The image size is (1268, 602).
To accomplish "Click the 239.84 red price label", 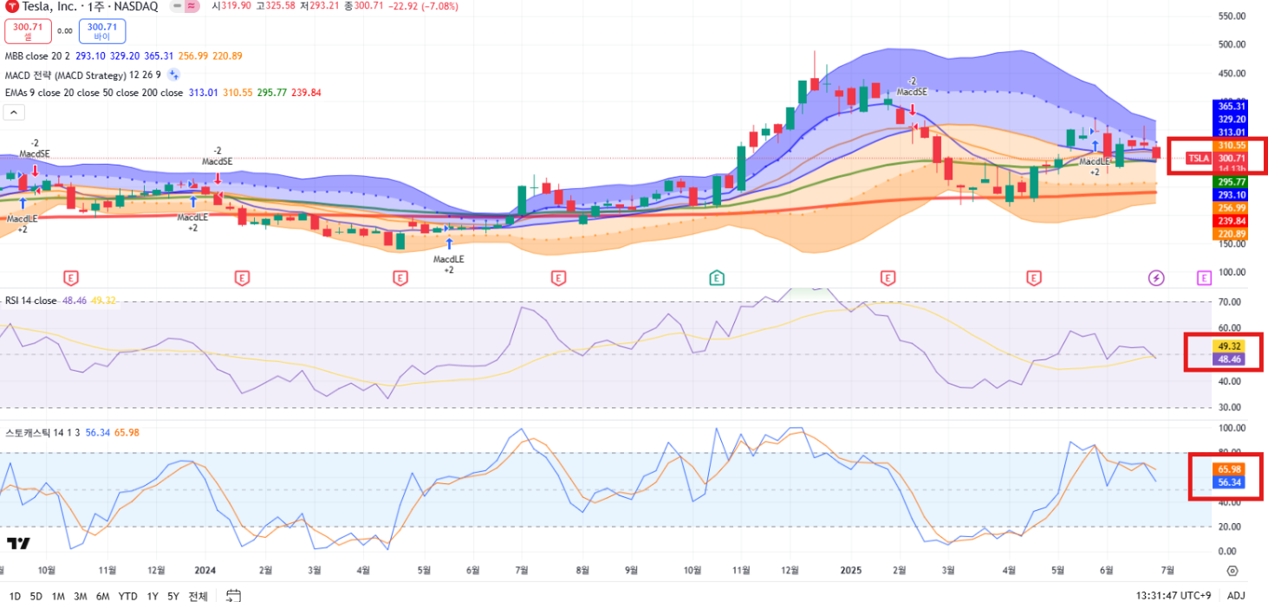I will [x=1232, y=221].
